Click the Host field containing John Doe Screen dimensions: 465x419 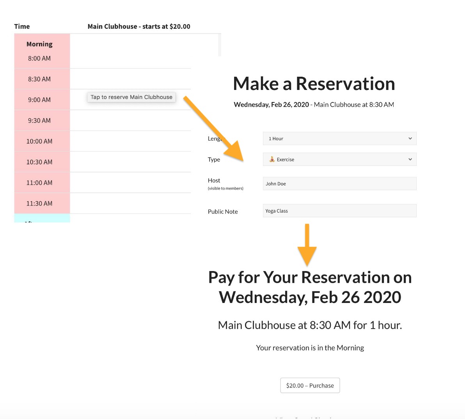[339, 184]
